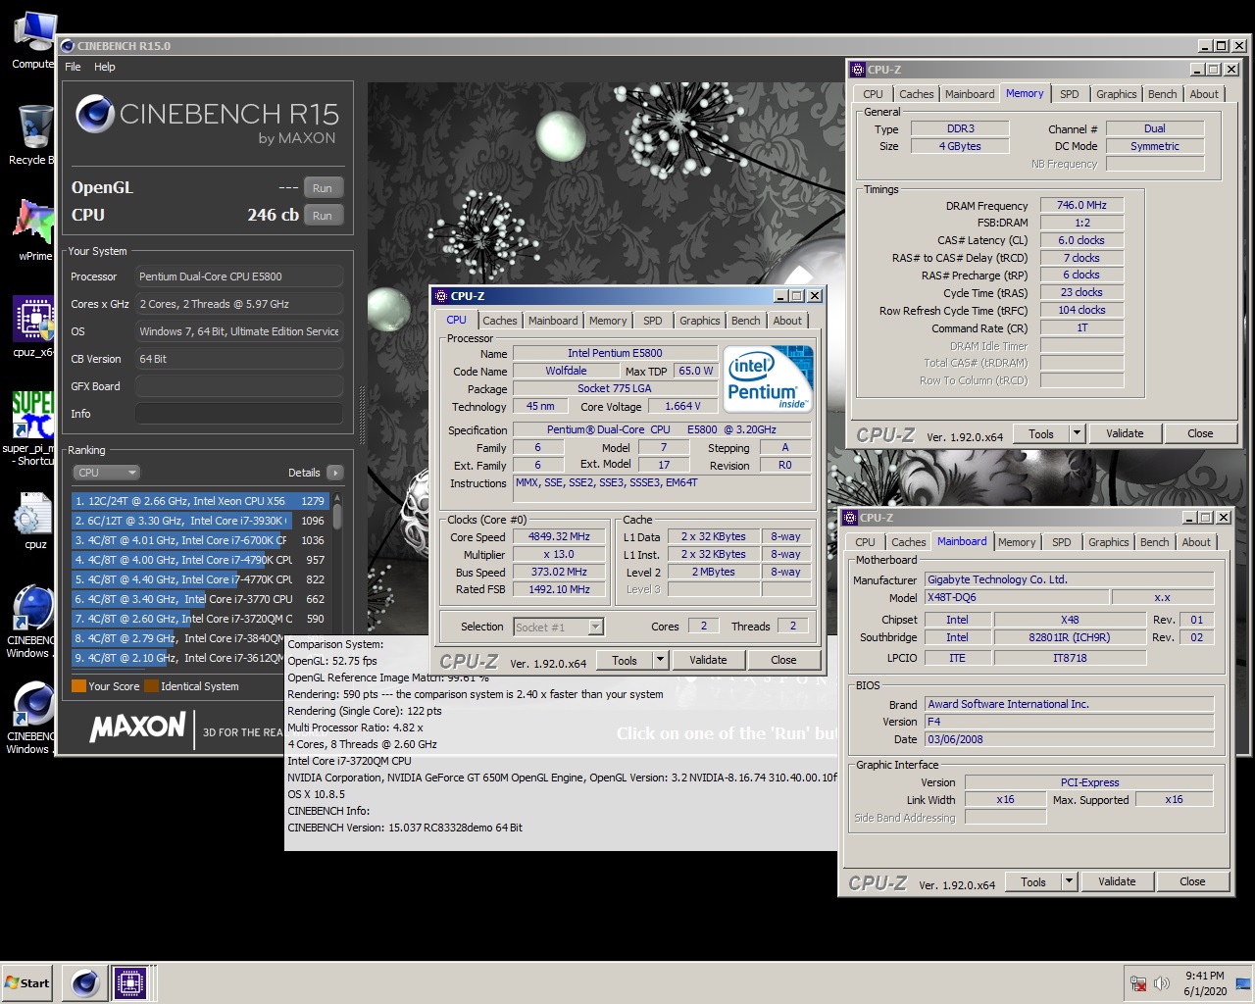The height and width of the screenshot is (1004, 1255).
Task: Click the brown Identical System swatch
Action: pos(151,686)
